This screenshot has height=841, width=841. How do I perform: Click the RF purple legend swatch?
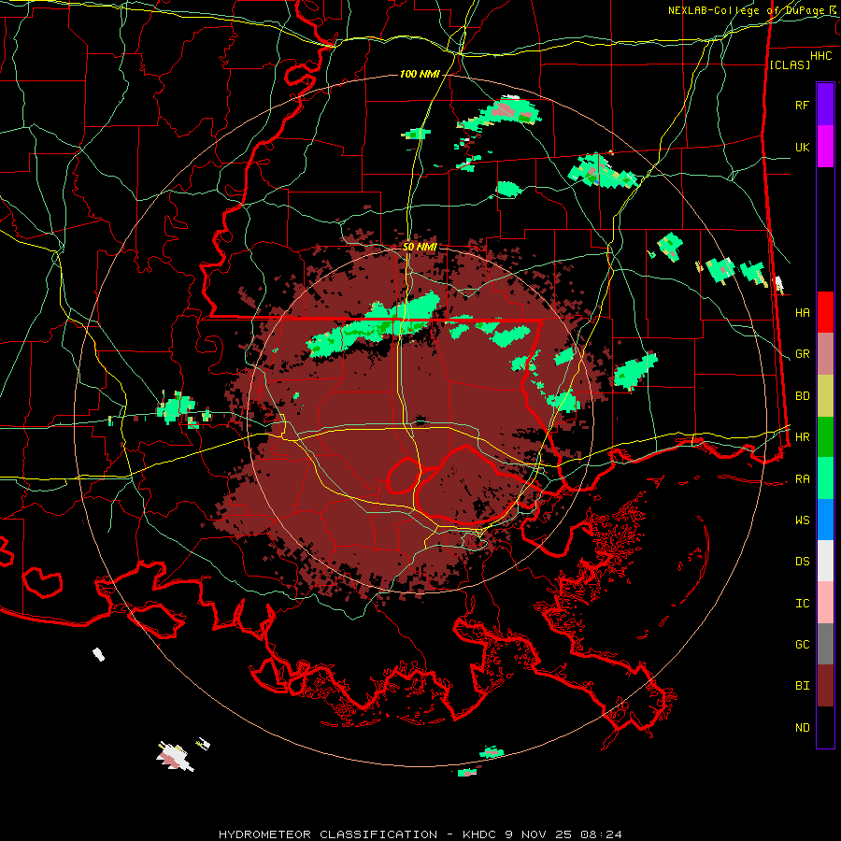coord(825,105)
